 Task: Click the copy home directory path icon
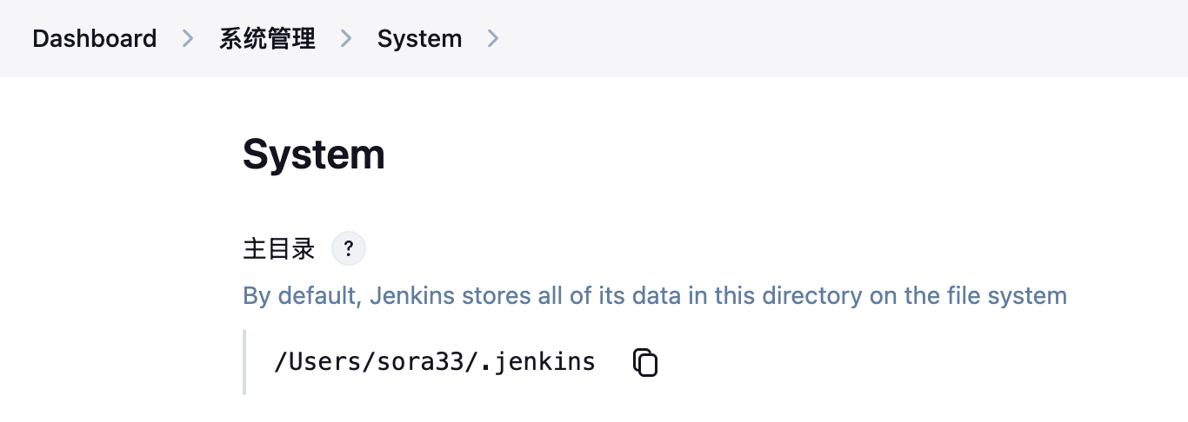click(644, 362)
